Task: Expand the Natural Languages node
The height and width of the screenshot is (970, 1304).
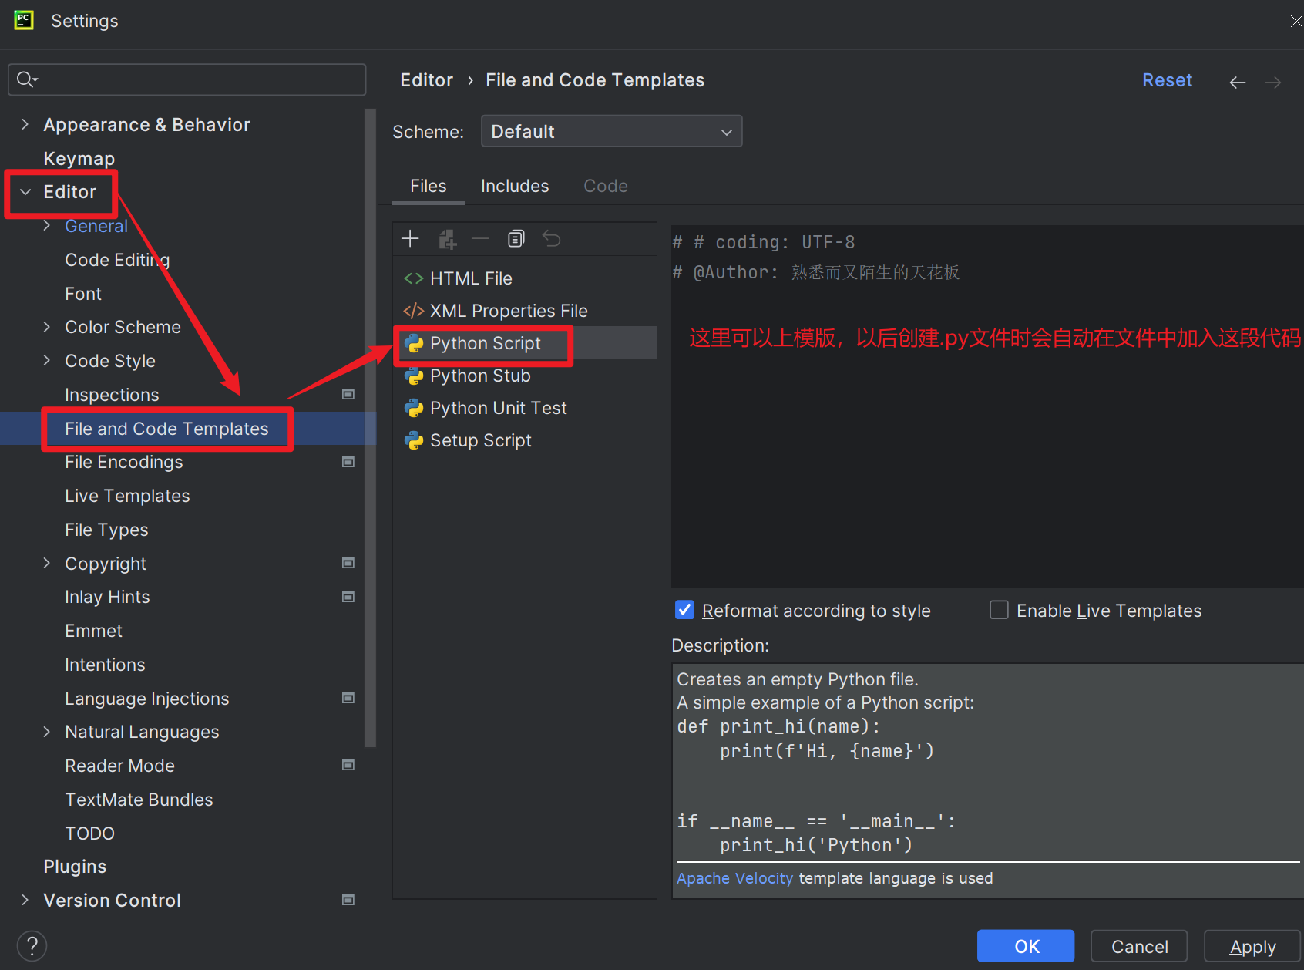Action: click(x=46, y=732)
